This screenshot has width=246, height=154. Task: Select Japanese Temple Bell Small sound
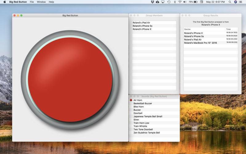coord(154,116)
